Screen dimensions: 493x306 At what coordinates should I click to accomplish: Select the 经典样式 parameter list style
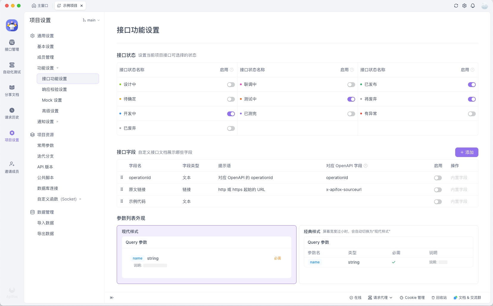pyautogui.click(x=389, y=255)
